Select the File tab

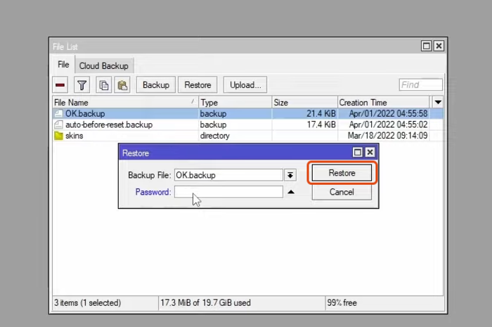coord(63,65)
